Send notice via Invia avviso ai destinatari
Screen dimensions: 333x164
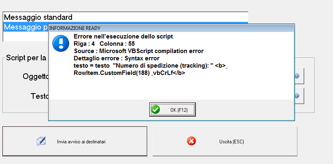(75, 141)
